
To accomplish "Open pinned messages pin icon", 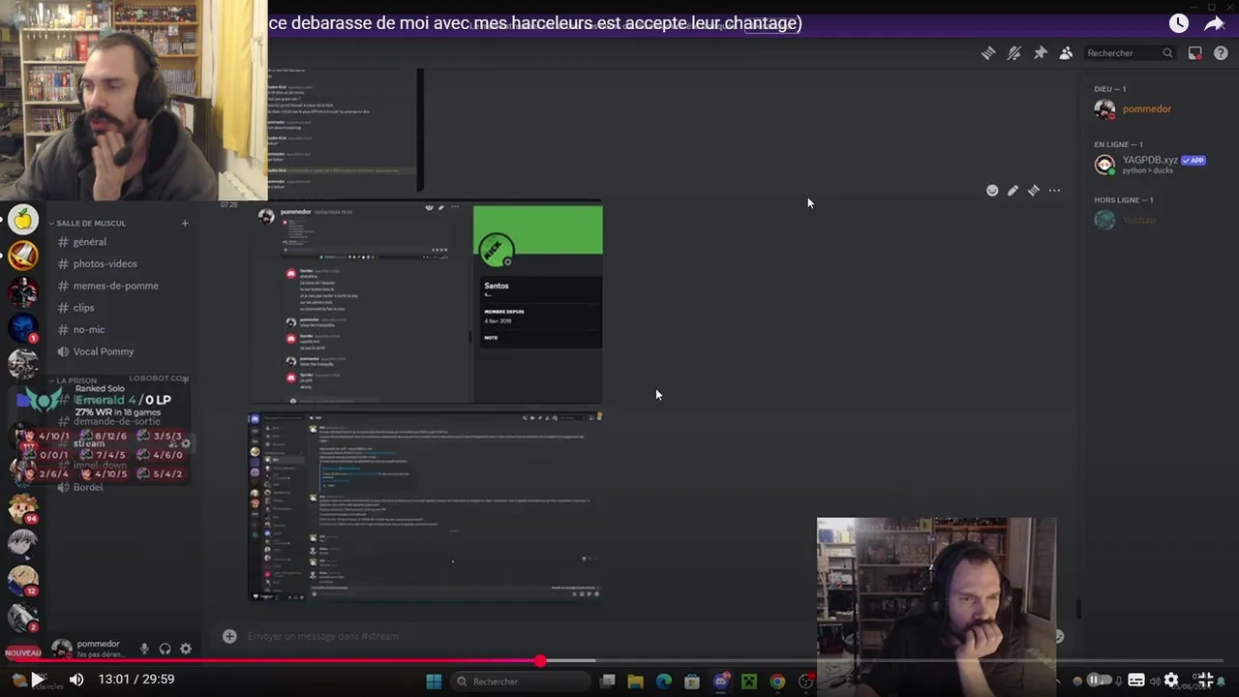I will (1040, 53).
